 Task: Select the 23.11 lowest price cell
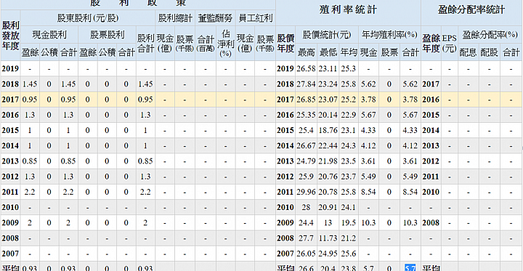(x=328, y=69)
